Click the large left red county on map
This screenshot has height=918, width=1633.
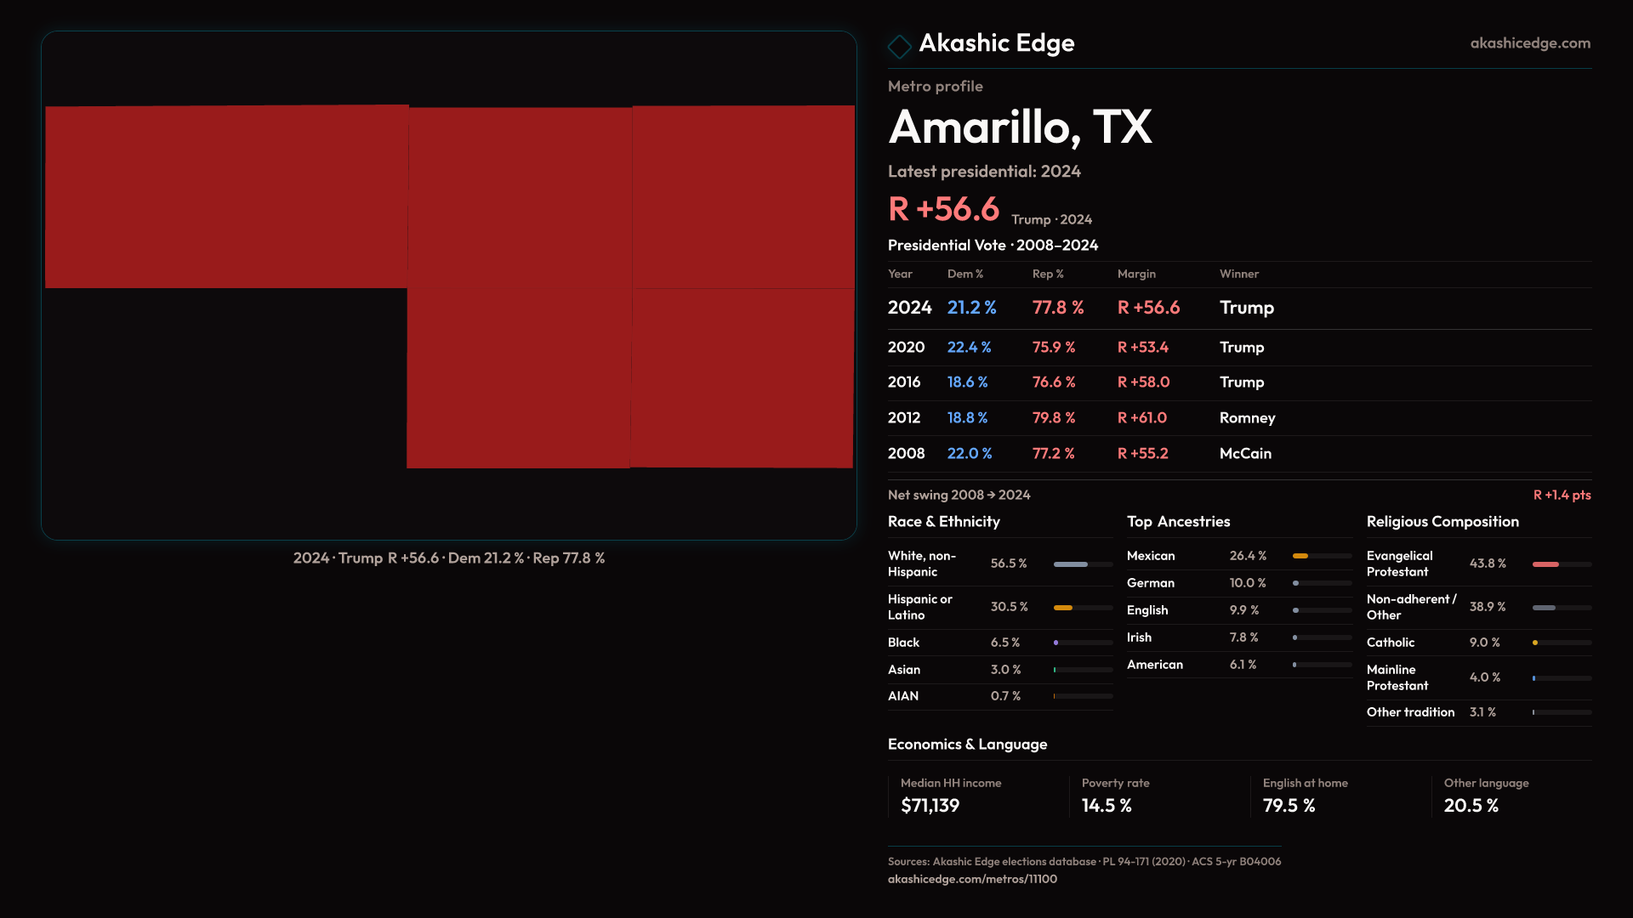point(226,197)
